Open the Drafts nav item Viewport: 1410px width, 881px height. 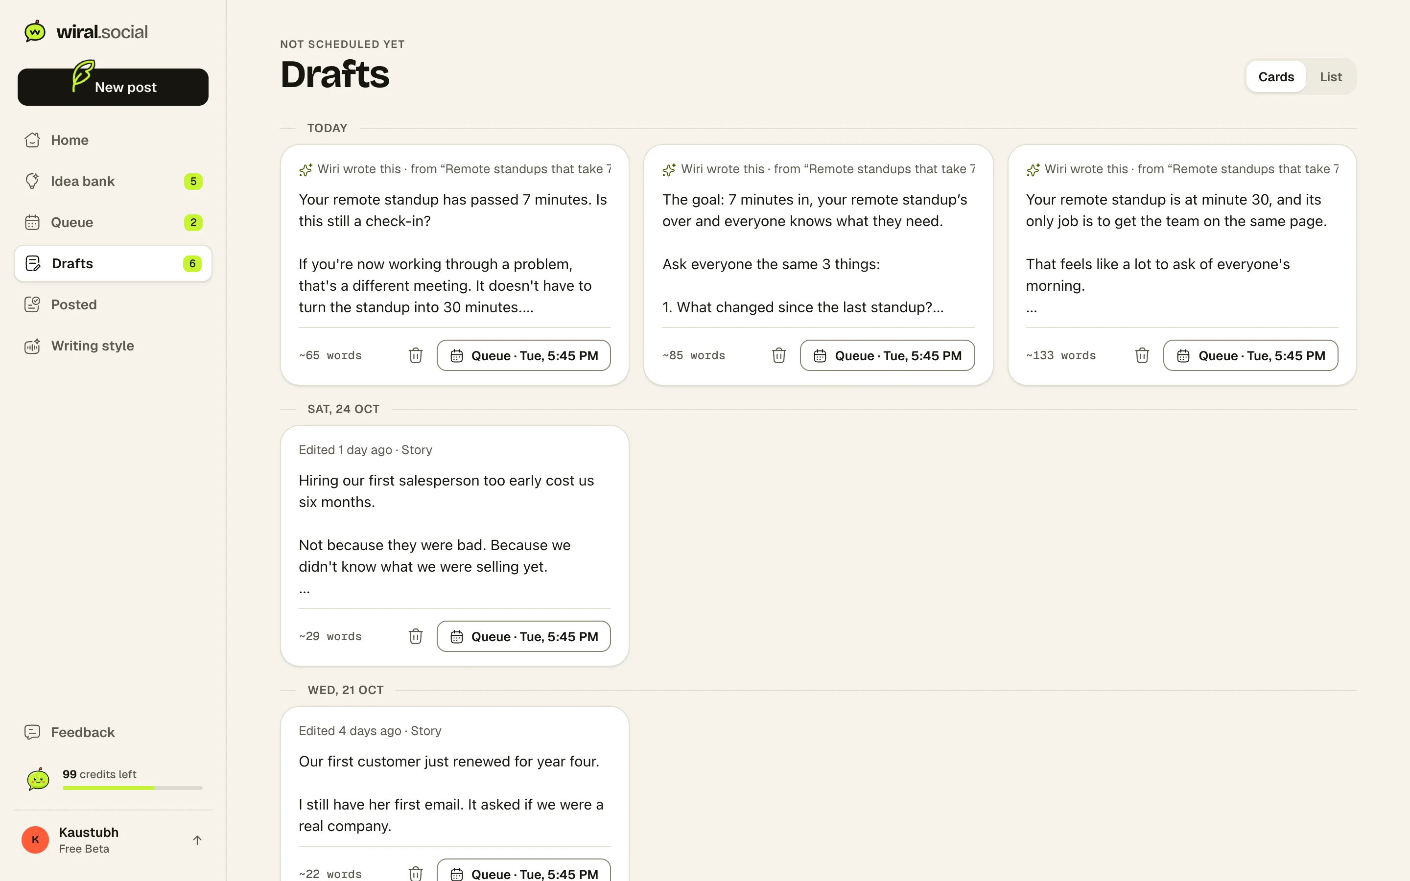113,263
